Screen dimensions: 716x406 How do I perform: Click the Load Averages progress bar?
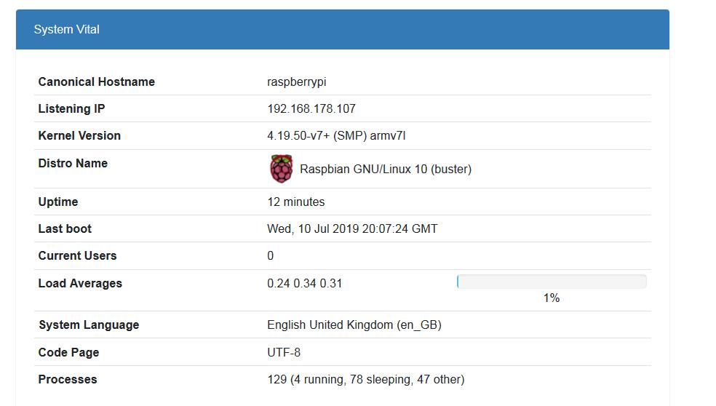pyautogui.click(x=552, y=282)
